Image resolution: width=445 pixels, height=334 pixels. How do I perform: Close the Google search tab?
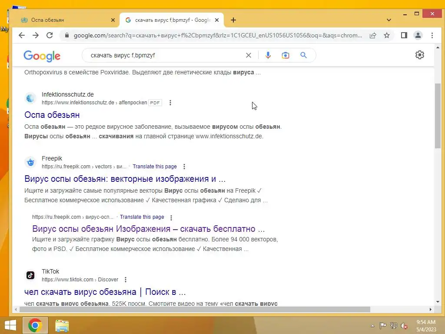tap(217, 20)
